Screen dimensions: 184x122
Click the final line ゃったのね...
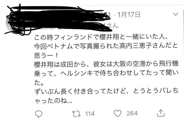tap(53, 101)
